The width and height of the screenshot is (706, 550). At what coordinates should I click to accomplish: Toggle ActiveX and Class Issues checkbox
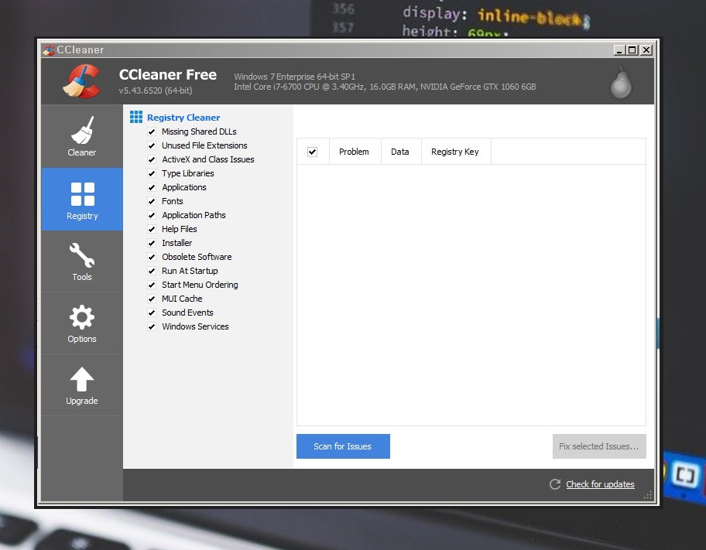(152, 159)
